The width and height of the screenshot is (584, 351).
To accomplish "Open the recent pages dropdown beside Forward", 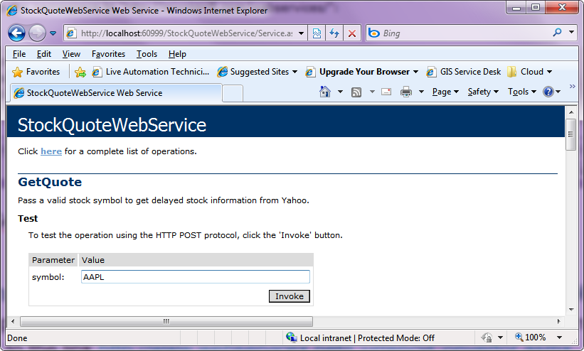I will pos(53,33).
